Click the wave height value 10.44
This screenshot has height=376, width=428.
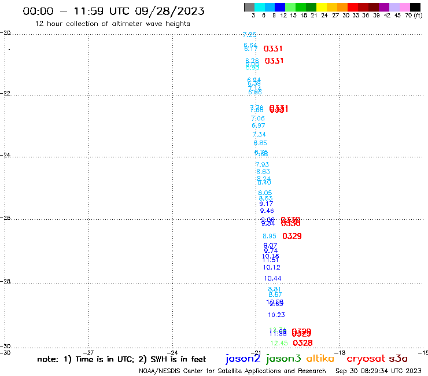click(x=272, y=278)
